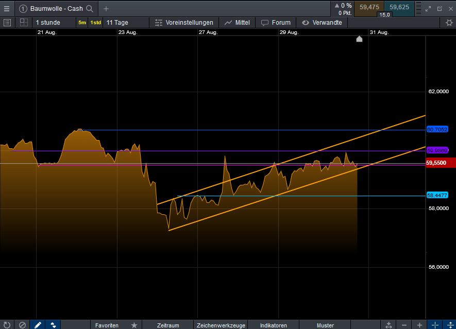Expand the Voreinstellungen presets menu
Image resolution: width=456 pixels, height=329 pixels.
pyautogui.click(x=184, y=23)
